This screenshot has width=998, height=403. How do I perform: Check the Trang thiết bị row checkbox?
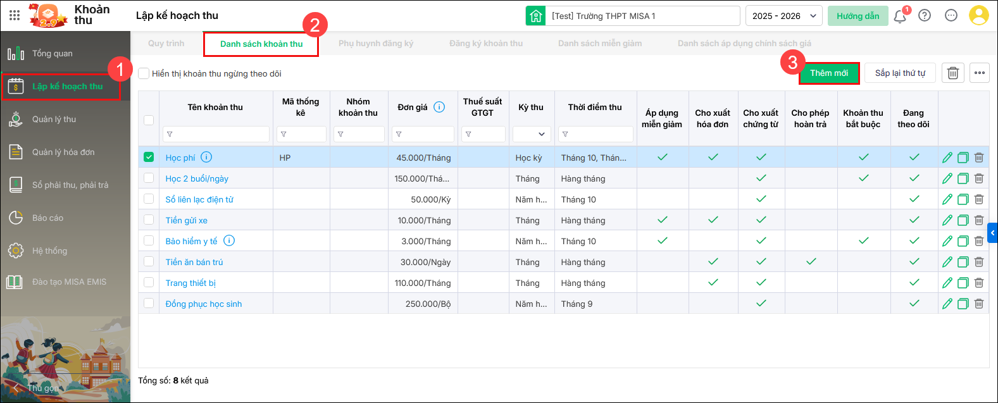pyautogui.click(x=149, y=283)
